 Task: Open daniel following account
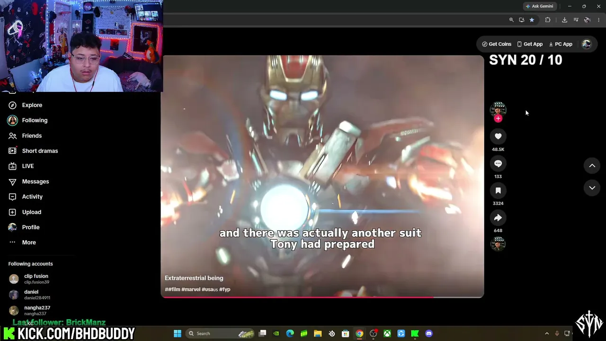pos(37,295)
